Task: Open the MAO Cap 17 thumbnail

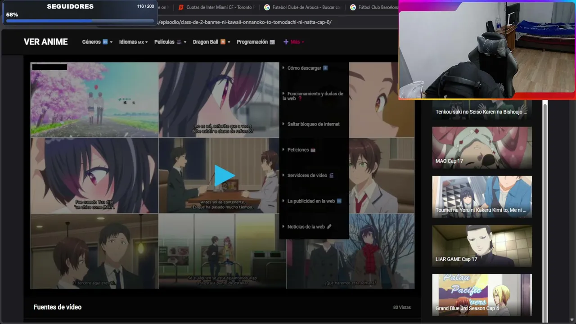Action: (482, 148)
